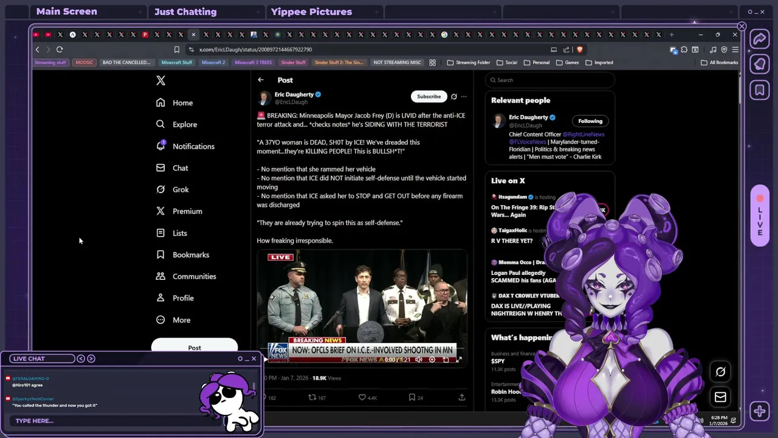
Task: Open the $SPY trending topic
Action: coord(498,361)
